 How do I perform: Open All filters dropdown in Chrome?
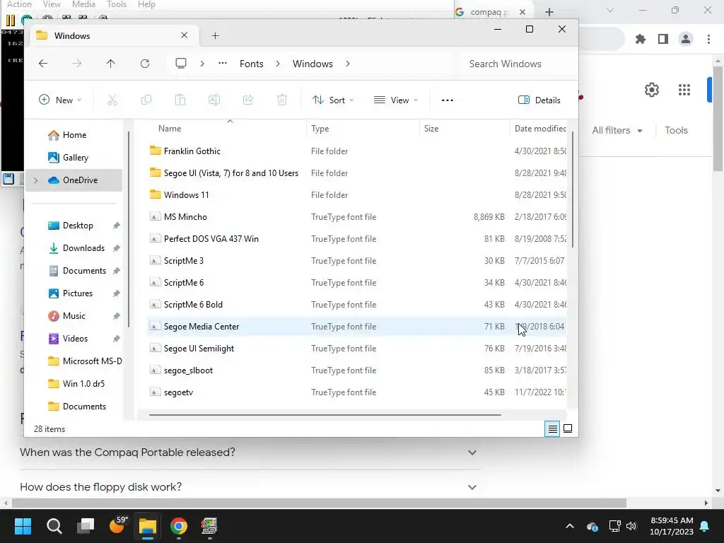coord(617,131)
